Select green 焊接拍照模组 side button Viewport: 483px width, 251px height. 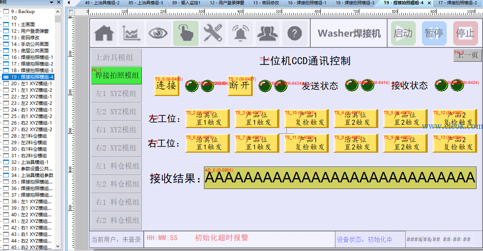point(116,76)
